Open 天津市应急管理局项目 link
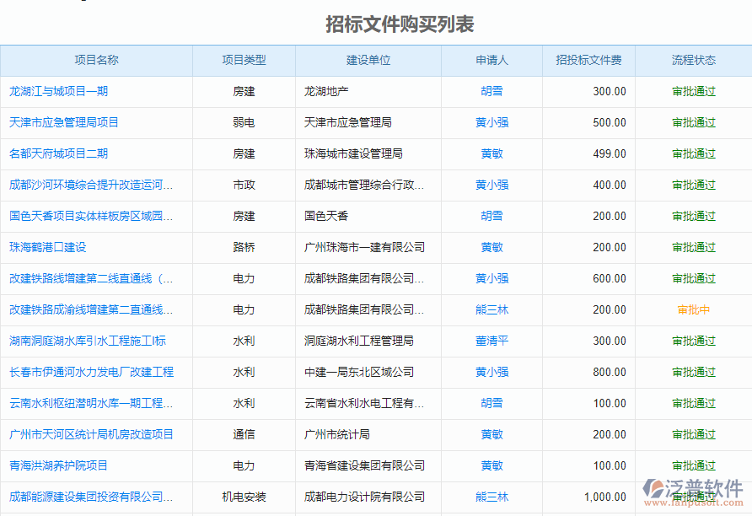 64,122
